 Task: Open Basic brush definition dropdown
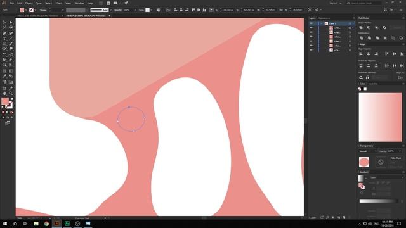[110, 10]
